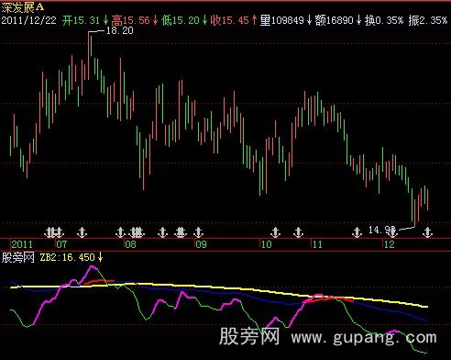Click the volume value 量109849
This screenshot has height=360, width=451.
(x=281, y=20)
